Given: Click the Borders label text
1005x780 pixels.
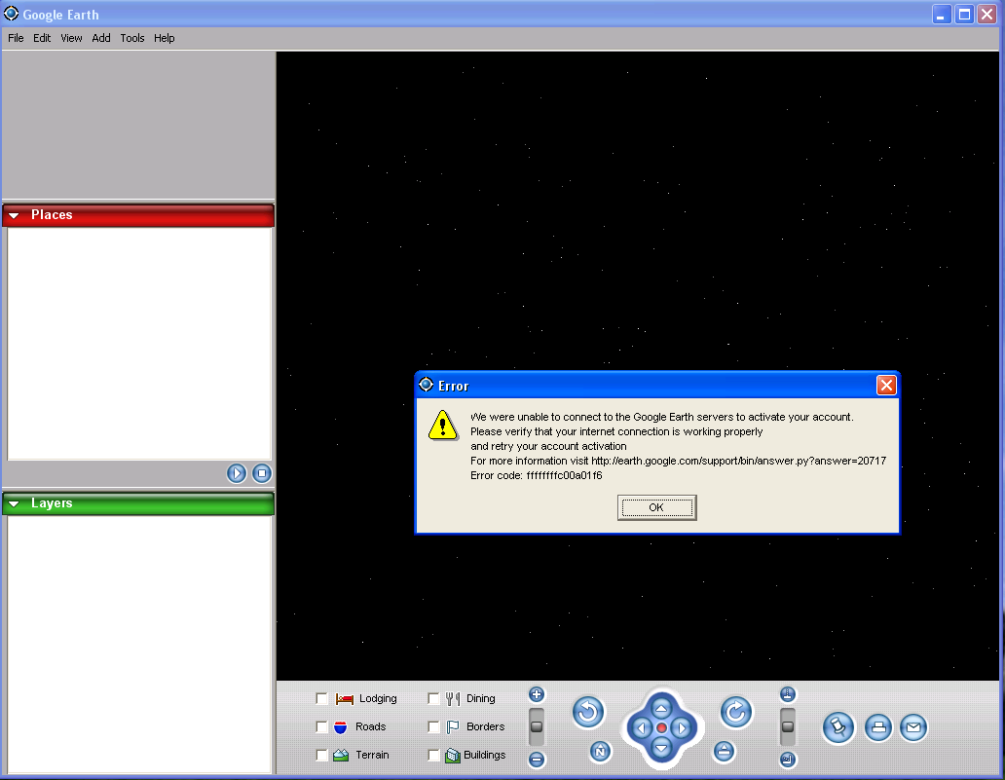Looking at the screenshot, I should [x=485, y=726].
